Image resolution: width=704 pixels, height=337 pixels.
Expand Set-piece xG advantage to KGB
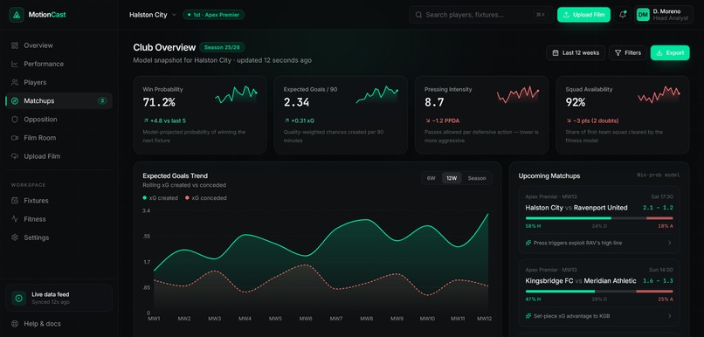click(x=599, y=316)
